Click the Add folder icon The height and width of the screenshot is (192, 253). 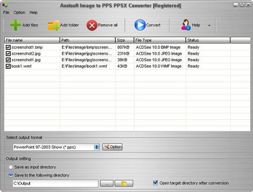coord(54,26)
